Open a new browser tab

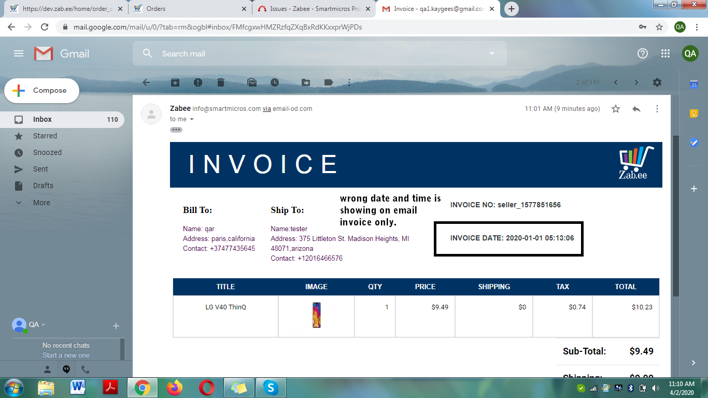pos(512,9)
